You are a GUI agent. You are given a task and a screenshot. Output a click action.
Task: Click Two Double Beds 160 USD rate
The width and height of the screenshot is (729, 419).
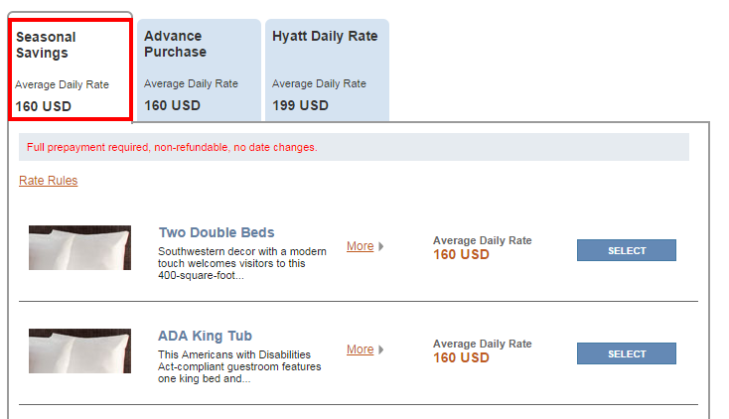[x=461, y=255]
